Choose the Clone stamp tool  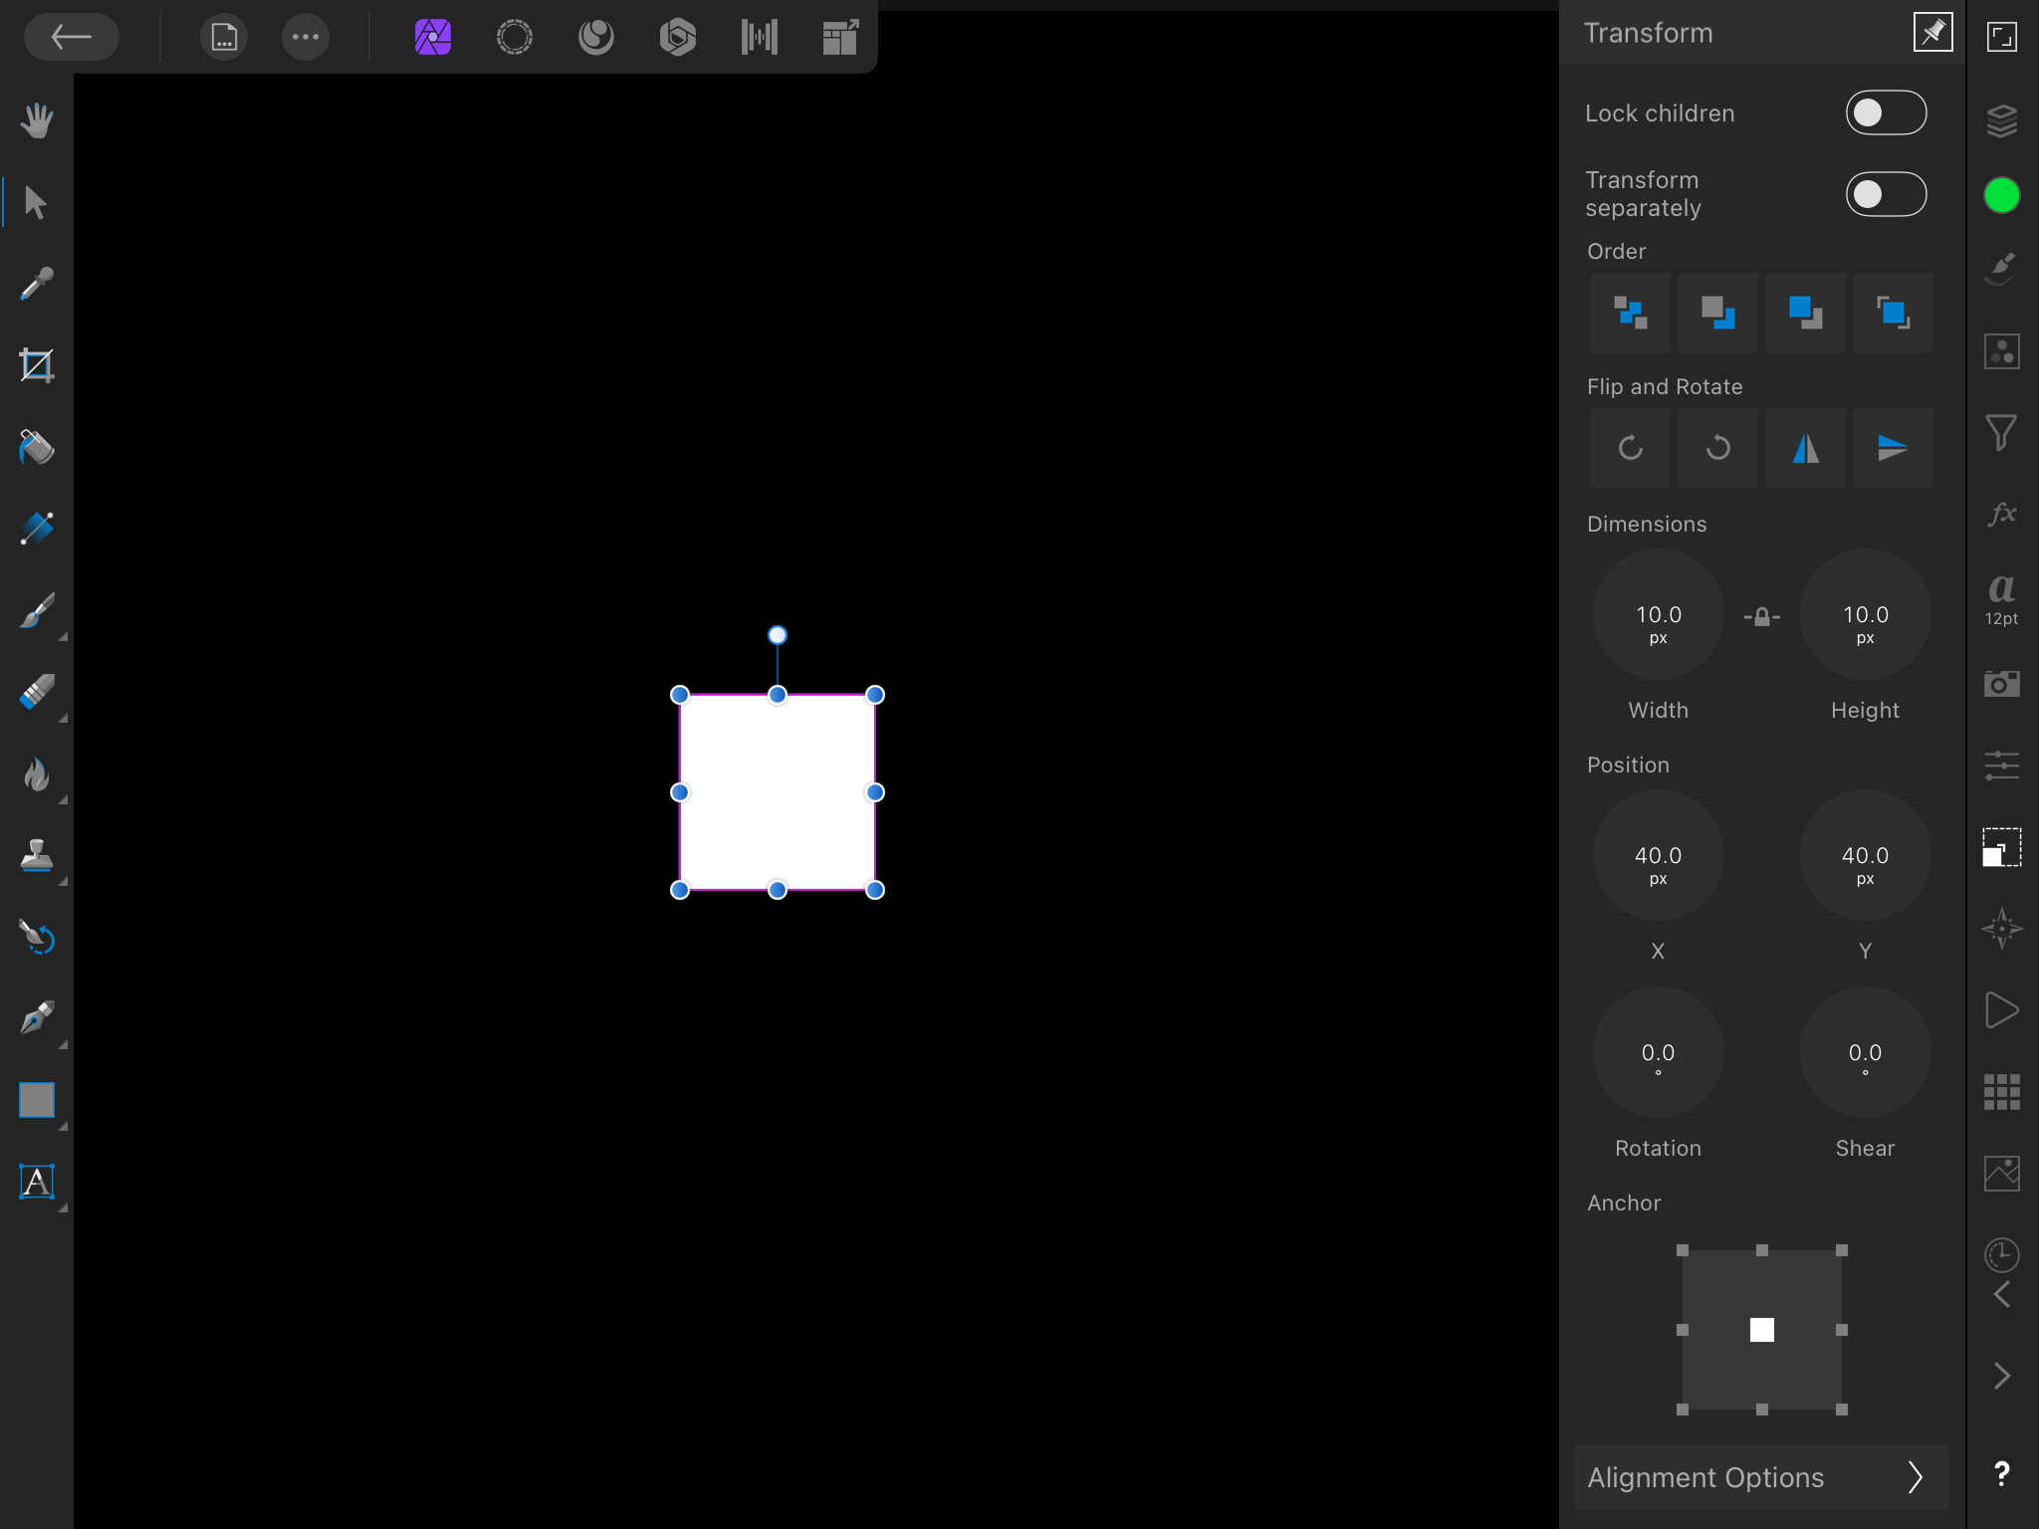click(37, 856)
